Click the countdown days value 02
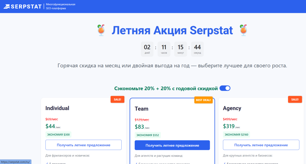The image size is (306, 164). pos(147,47)
